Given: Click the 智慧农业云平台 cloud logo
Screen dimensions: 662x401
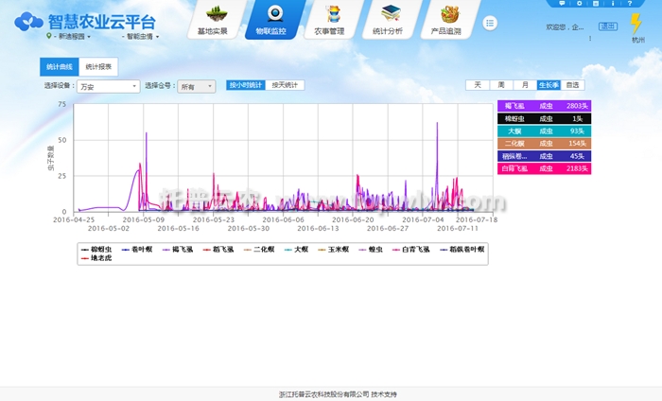Looking at the screenshot, I should click(x=31, y=21).
